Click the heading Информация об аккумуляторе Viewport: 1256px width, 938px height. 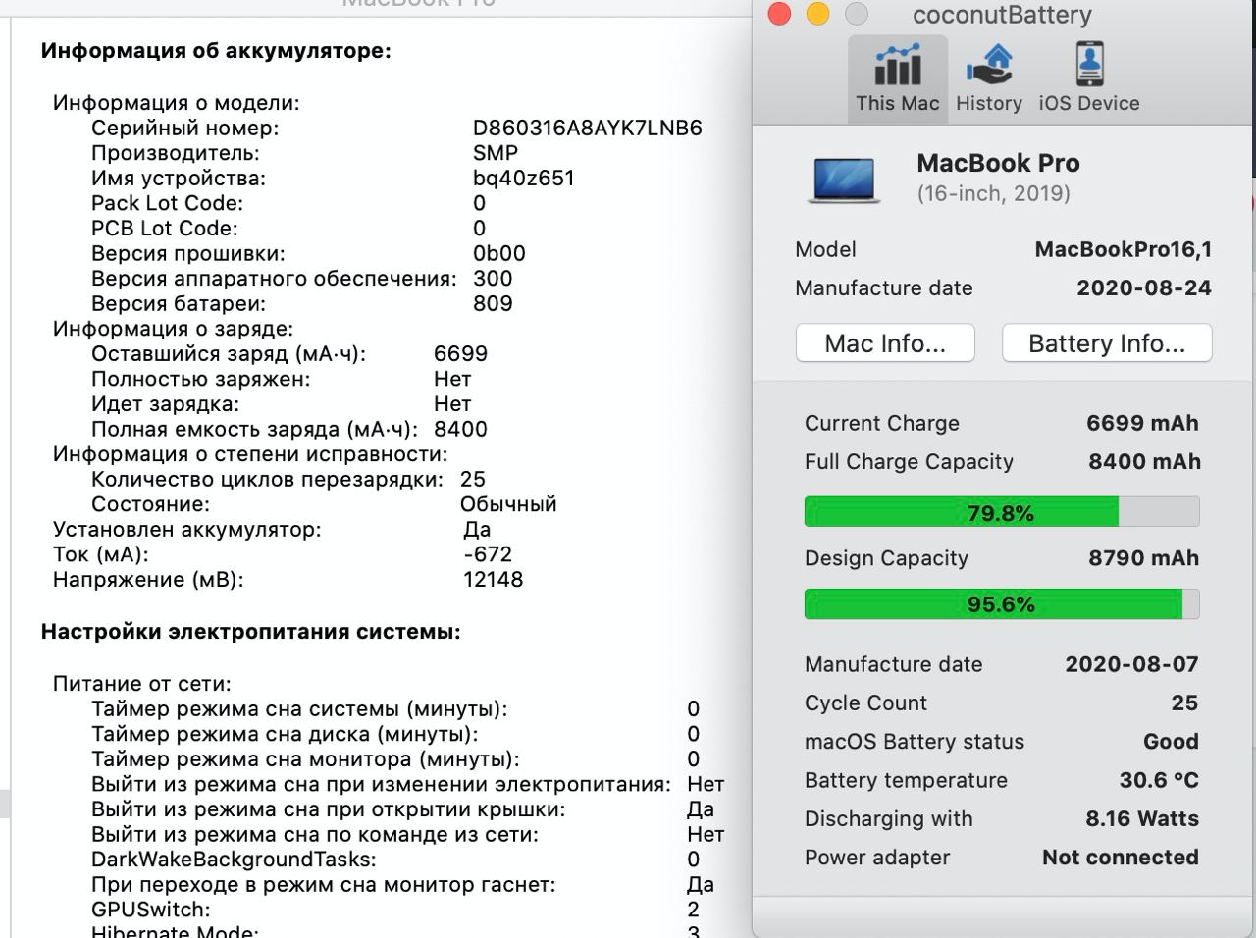(x=216, y=51)
